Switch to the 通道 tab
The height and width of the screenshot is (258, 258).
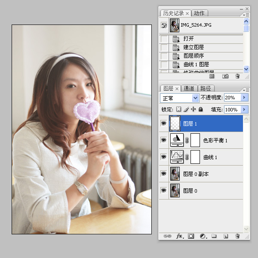(189, 89)
